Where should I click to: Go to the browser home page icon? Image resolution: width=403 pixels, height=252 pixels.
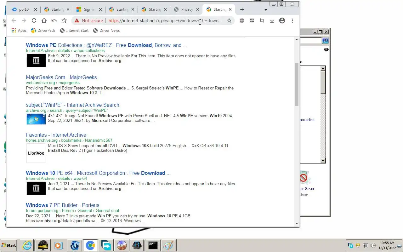click(44, 20)
